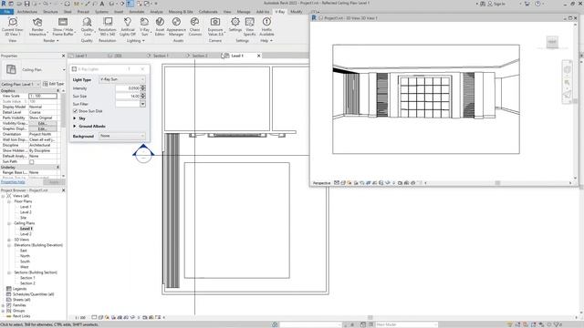Click the Help question mark in title bar
The width and height of the screenshot is (584, 328).
(537, 4)
